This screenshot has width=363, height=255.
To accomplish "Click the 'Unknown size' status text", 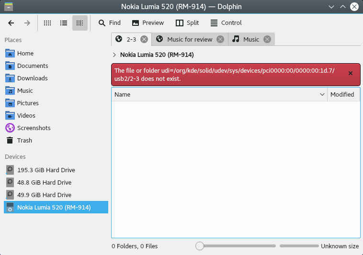I will click(x=340, y=246).
